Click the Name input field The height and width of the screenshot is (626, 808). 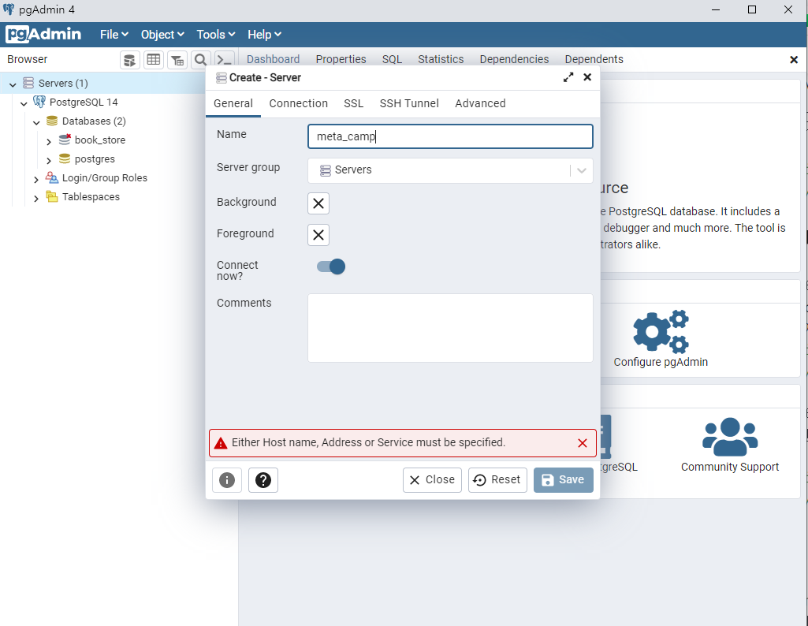450,136
